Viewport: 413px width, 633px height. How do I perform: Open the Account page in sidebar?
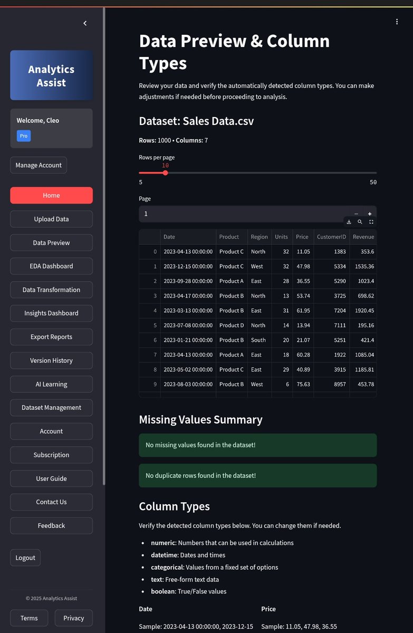pos(51,431)
